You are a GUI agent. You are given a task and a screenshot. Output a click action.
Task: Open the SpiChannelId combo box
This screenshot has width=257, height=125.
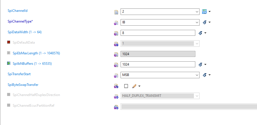point(197,12)
